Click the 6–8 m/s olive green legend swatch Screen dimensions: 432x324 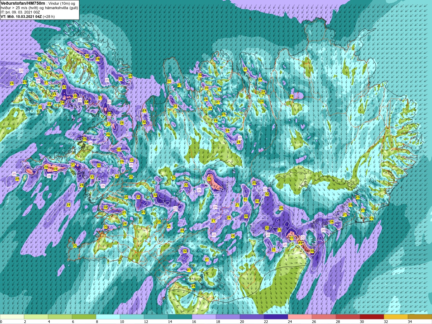[x=84, y=317]
